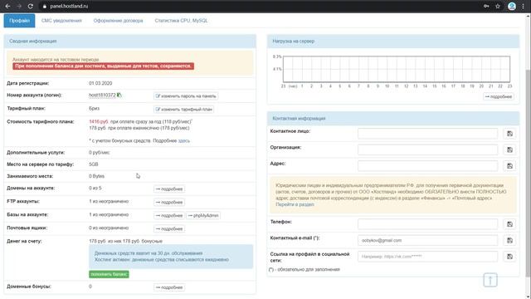Save the Адрес field

[509, 166]
